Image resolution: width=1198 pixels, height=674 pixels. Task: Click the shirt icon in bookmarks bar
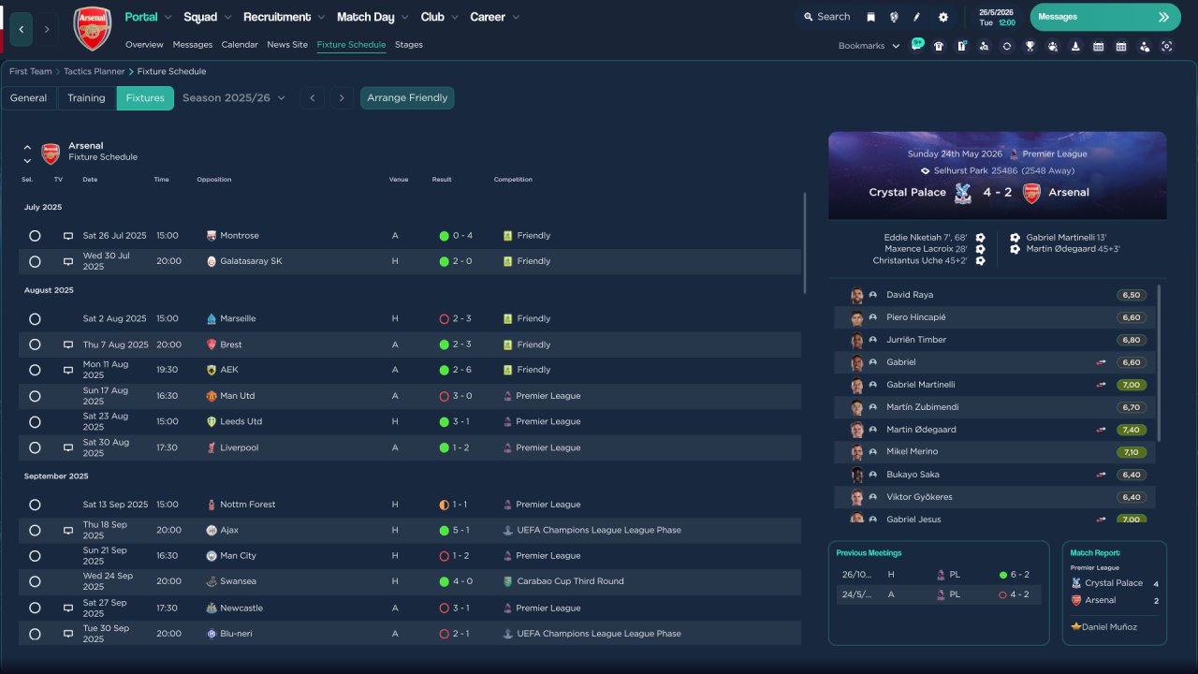939,46
